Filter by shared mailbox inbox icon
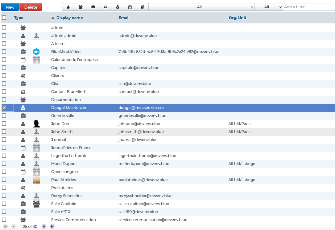The width and height of the screenshot is (335, 230). coord(105,7)
